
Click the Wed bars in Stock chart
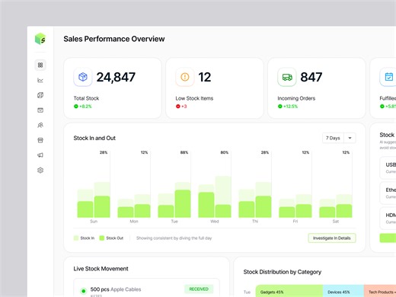click(215, 196)
